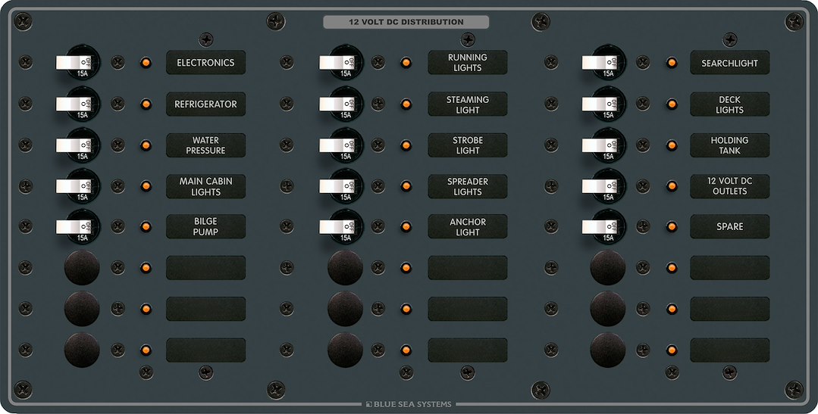Click the Blue Sea Systems logo

[x=409, y=404]
